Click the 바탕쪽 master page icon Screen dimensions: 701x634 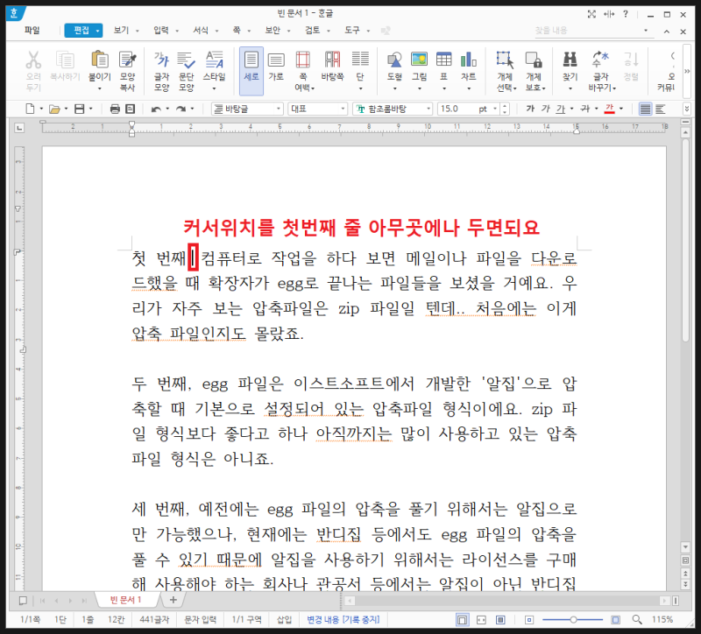point(332,60)
